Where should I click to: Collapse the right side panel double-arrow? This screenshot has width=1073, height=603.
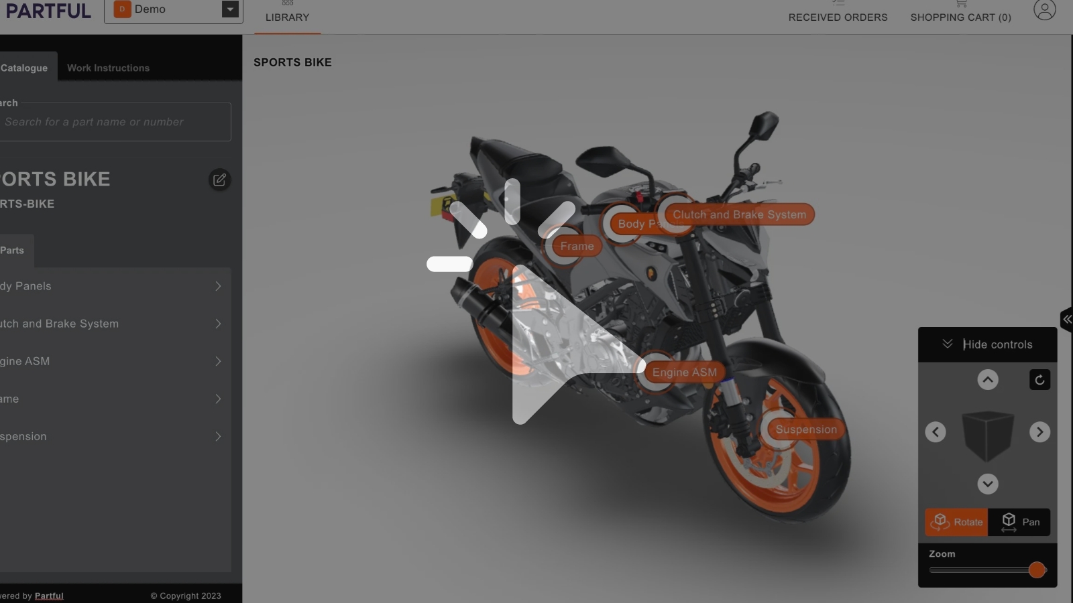pyautogui.click(x=1066, y=320)
